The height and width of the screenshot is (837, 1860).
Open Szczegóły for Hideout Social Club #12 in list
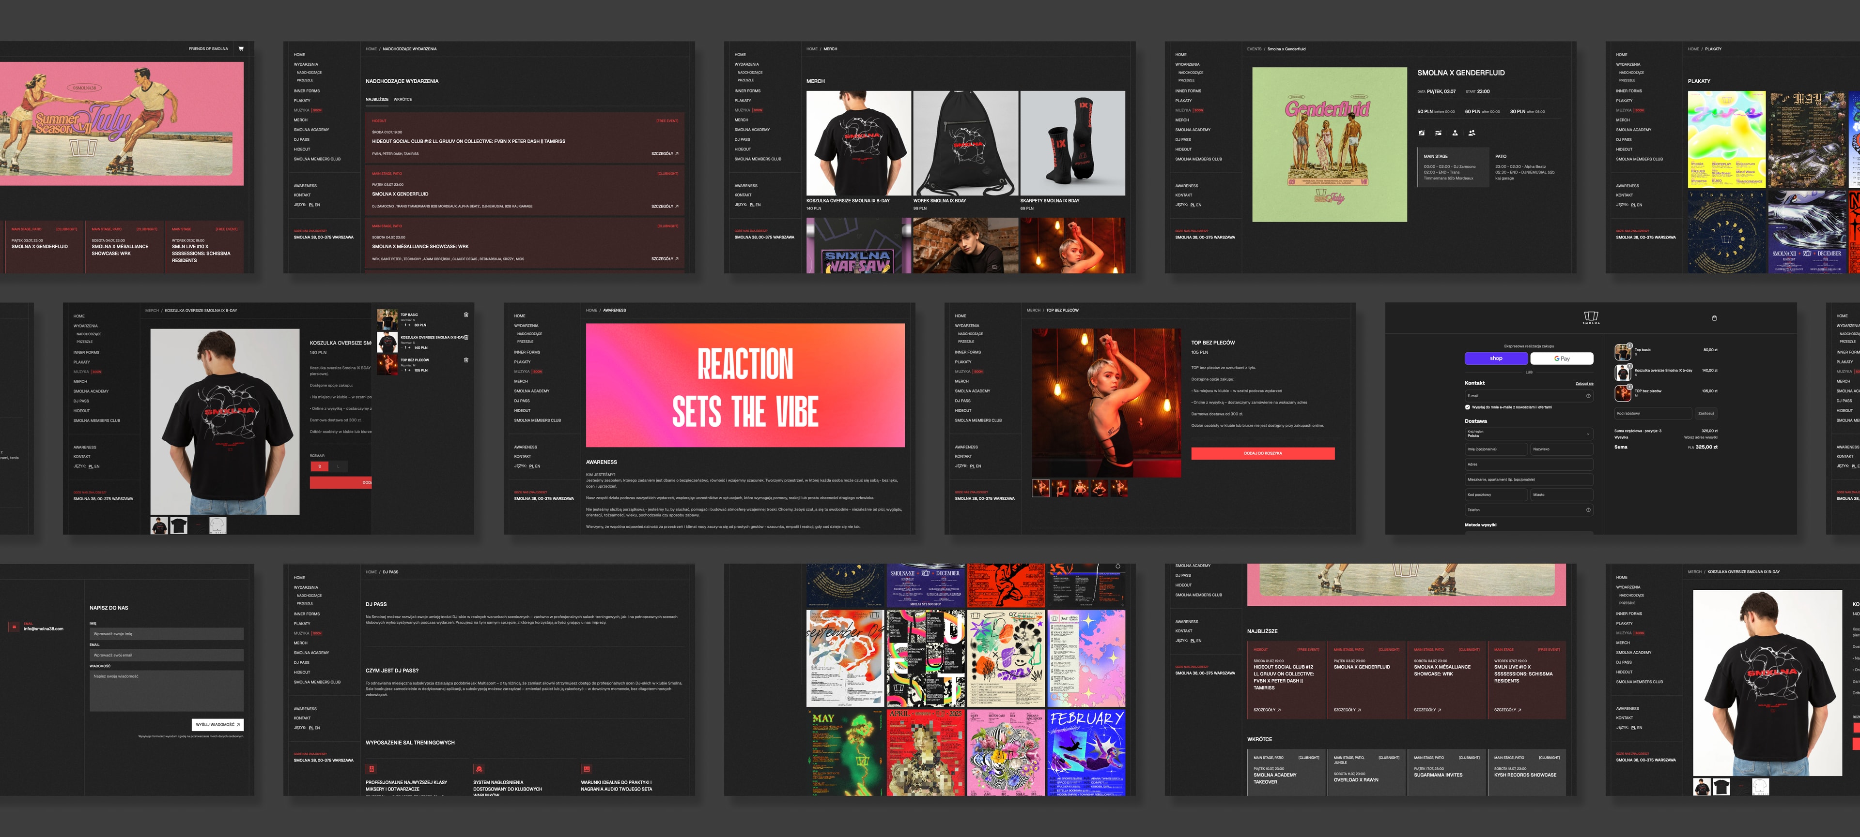665,153
